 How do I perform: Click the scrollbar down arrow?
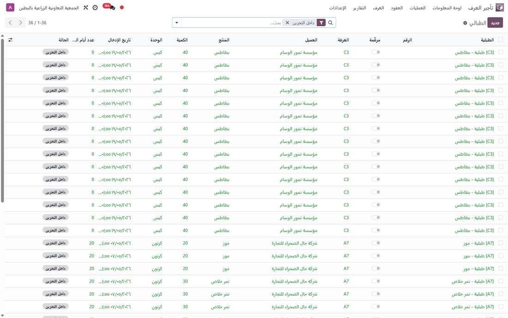pos(2,315)
